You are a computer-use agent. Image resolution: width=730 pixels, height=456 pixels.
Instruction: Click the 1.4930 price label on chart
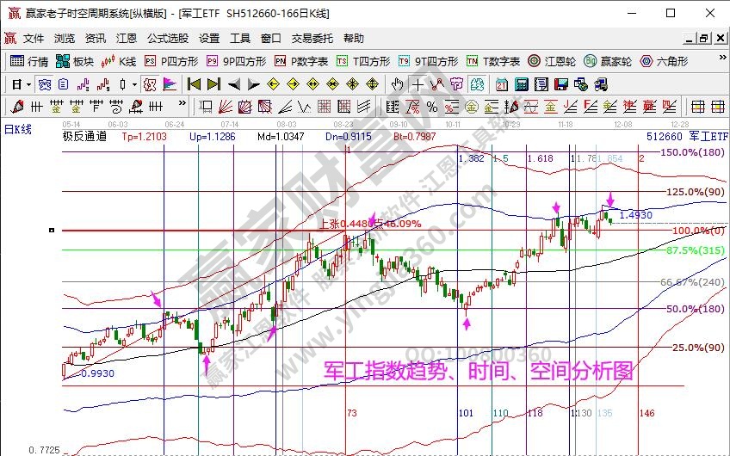(x=635, y=214)
